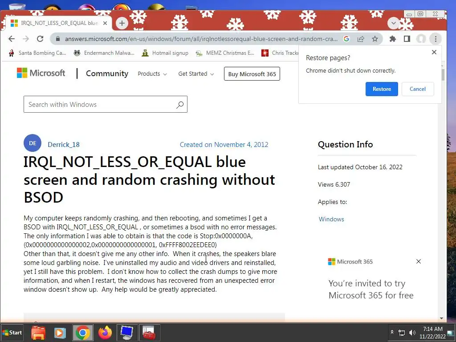Open the Chrome profile avatar
The height and width of the screenshot is (342, 456).
421,39
